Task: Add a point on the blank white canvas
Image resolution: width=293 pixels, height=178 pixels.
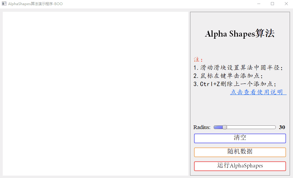Action: [x=95, y=94]
